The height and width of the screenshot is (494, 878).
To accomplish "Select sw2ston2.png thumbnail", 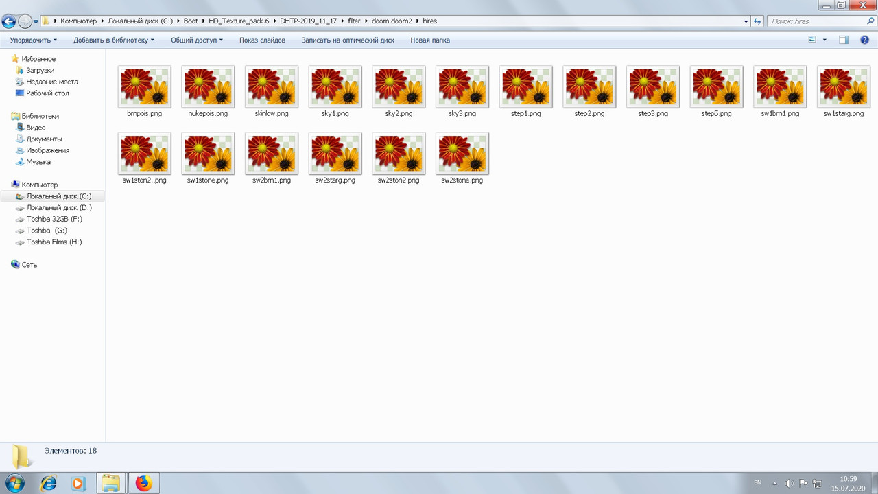I will 399,154.
